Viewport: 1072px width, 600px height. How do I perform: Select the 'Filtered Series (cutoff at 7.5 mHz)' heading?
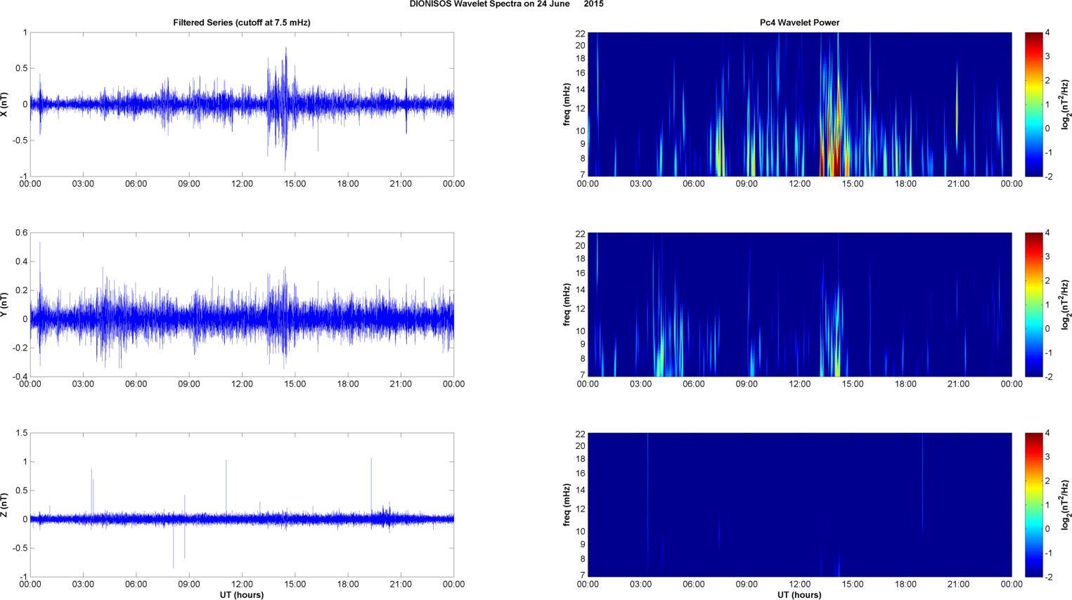[242, 22]
